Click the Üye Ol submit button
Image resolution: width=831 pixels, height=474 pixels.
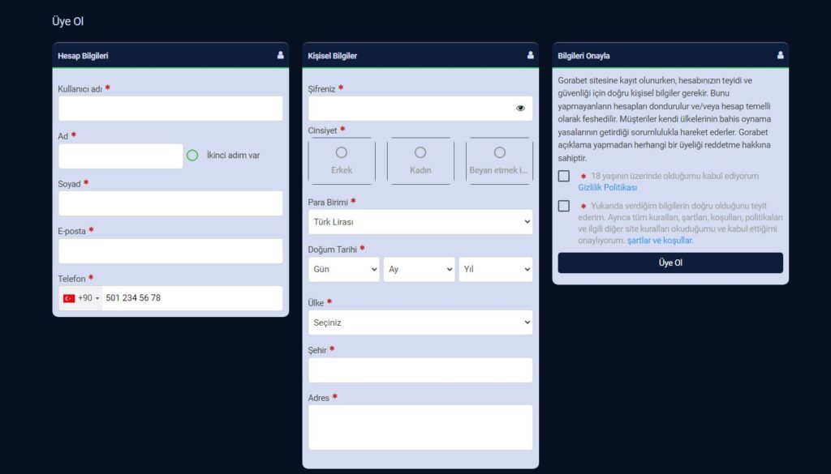[x=670, y=263]
